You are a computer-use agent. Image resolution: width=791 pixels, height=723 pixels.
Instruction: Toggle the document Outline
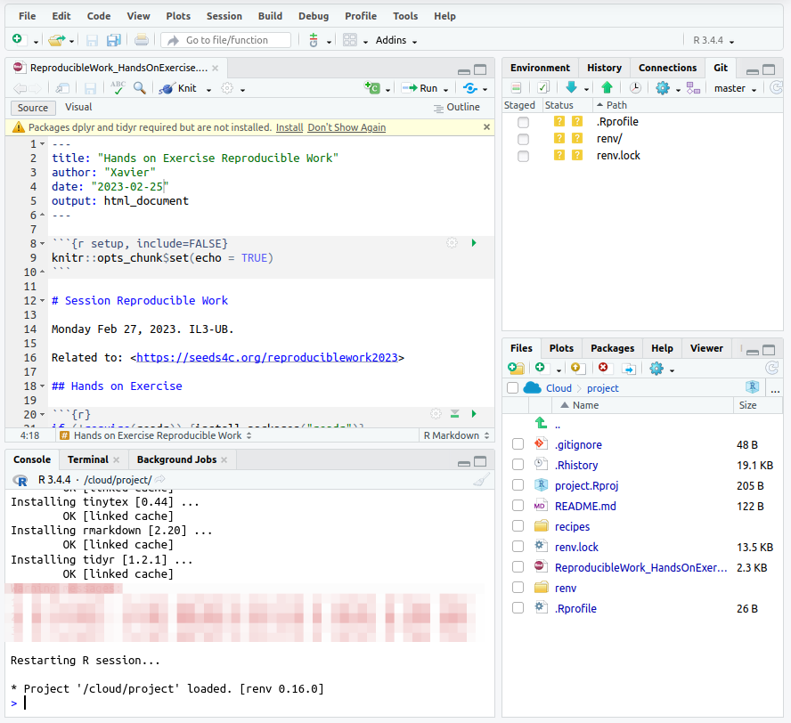[x=457, y=107]
